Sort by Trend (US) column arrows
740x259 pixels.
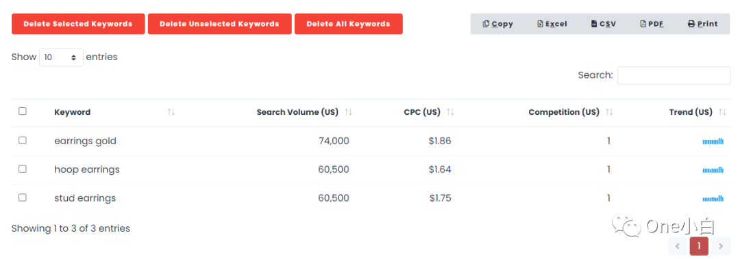click(x=723, y=112)
